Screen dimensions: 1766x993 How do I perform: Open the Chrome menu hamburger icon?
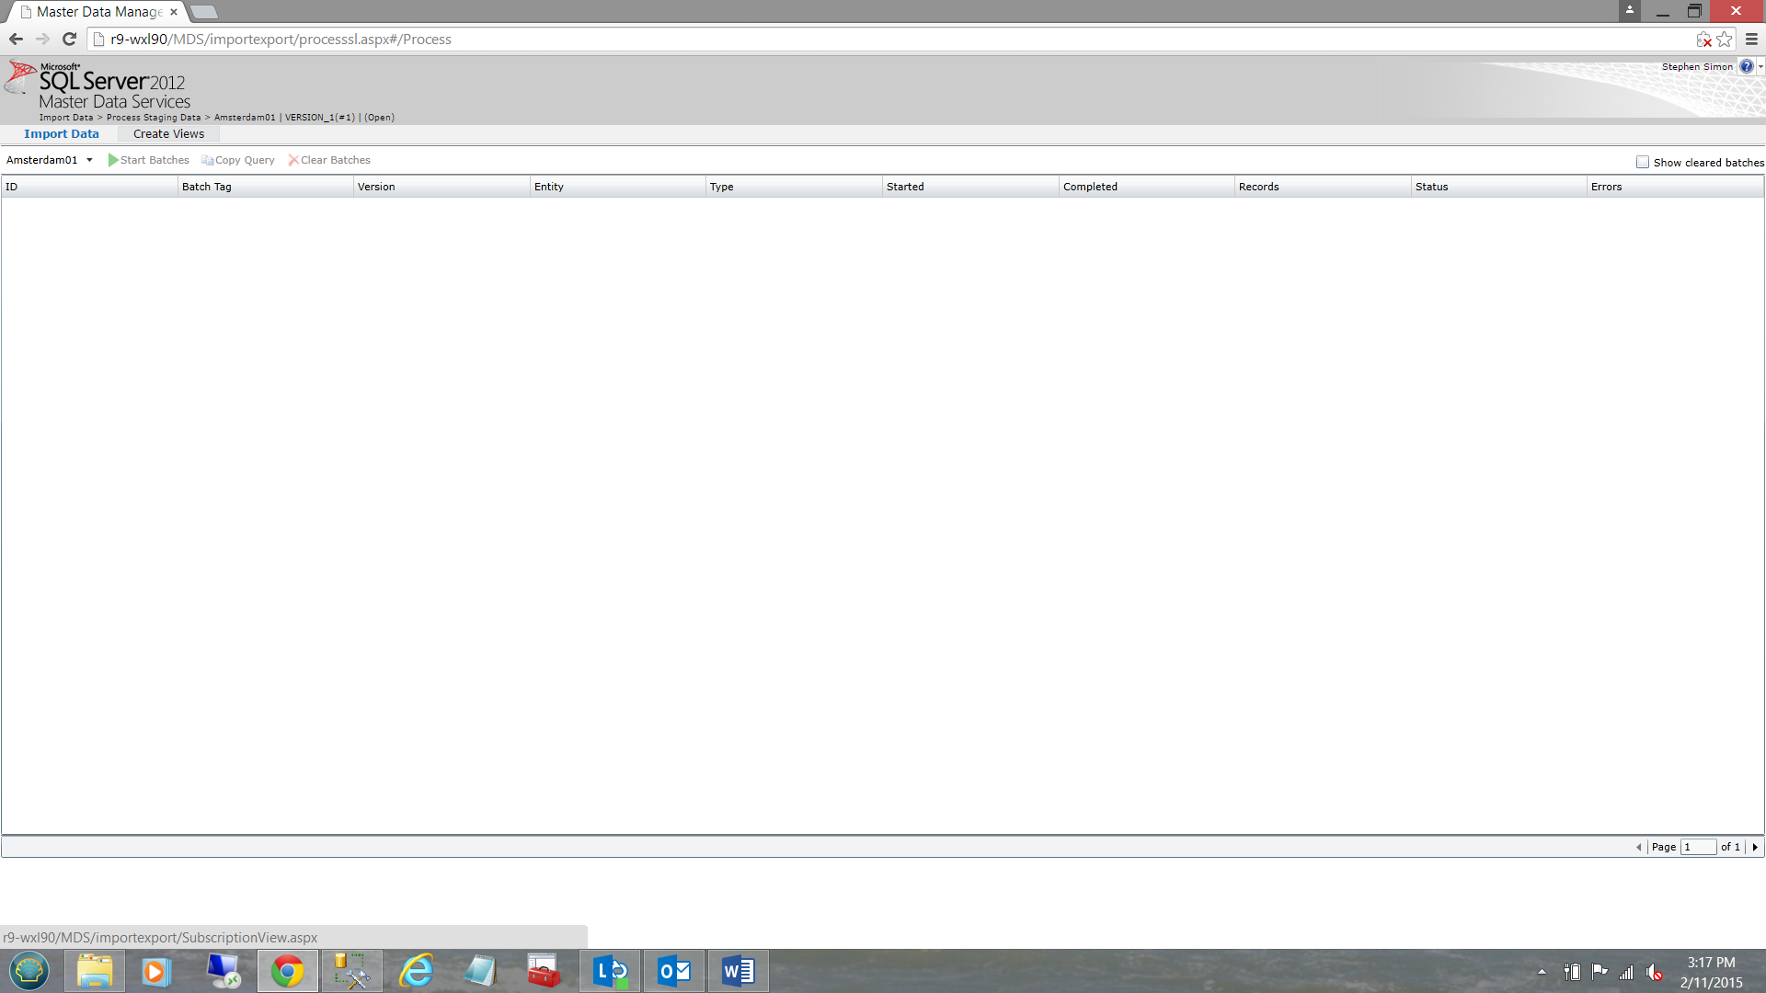(1751, 39)
